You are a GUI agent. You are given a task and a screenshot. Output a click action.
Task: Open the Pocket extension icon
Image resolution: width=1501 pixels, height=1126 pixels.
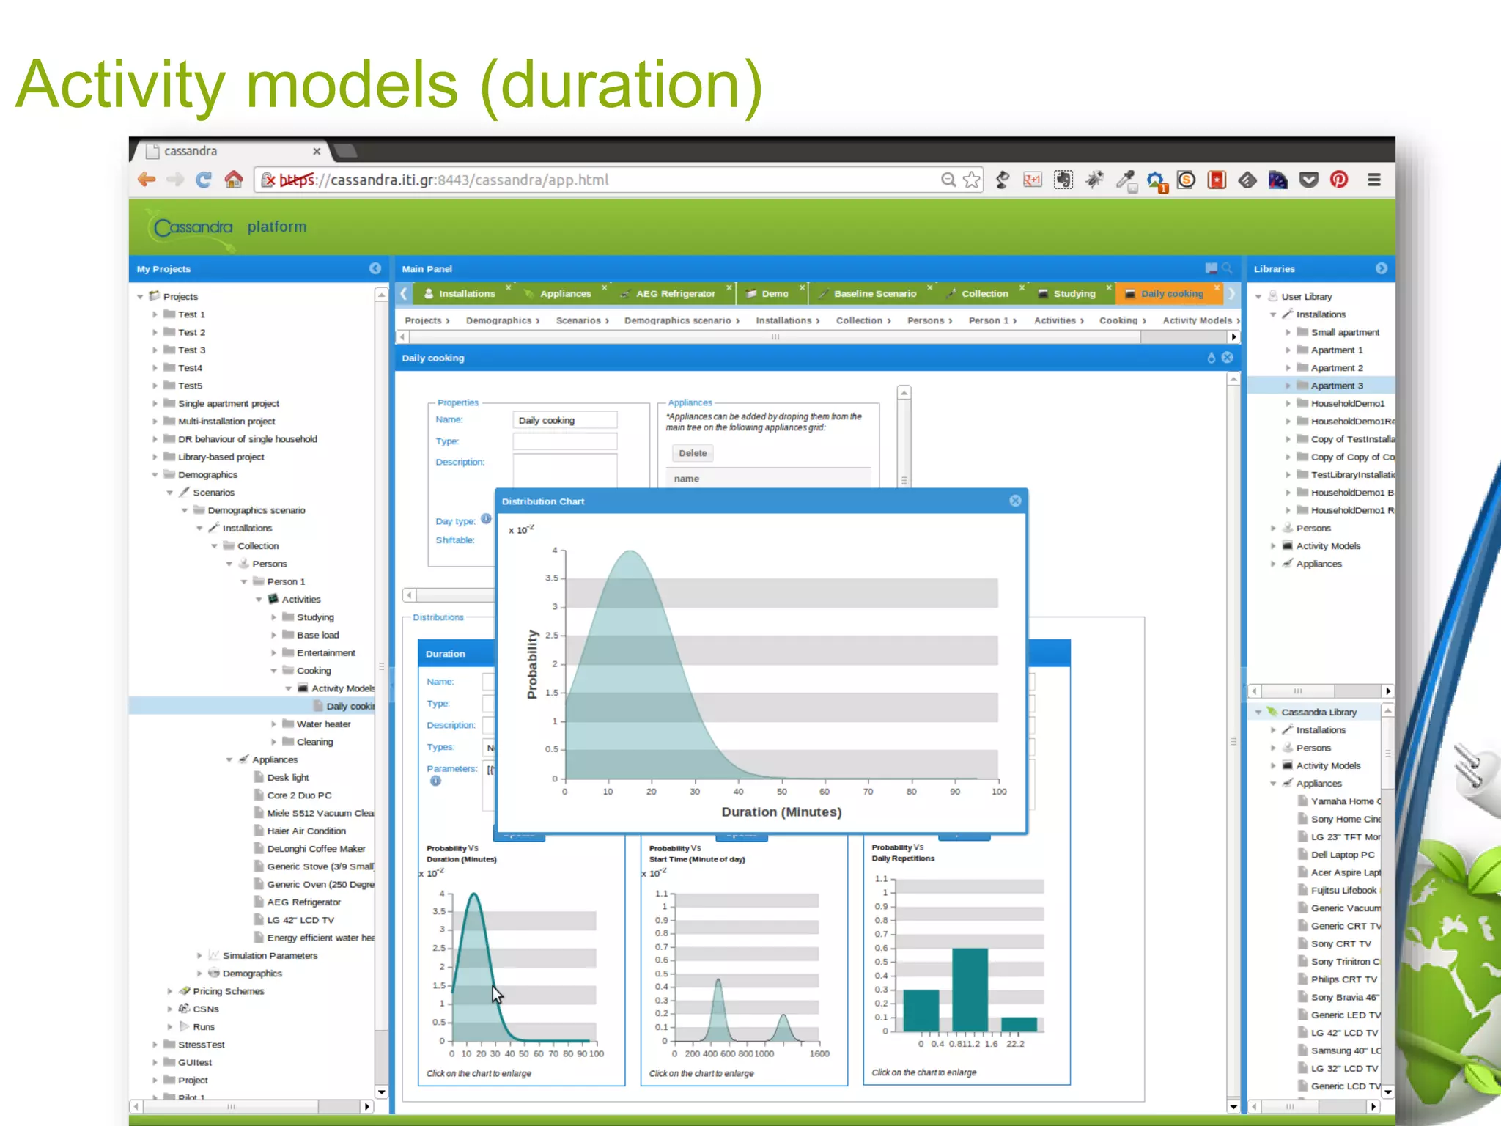(x=1309, y=180)
